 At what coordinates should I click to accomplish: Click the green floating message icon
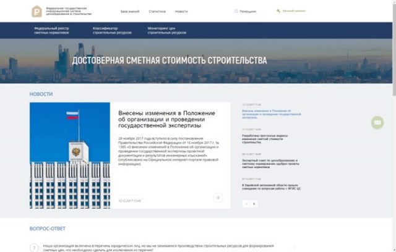point(377,122)
